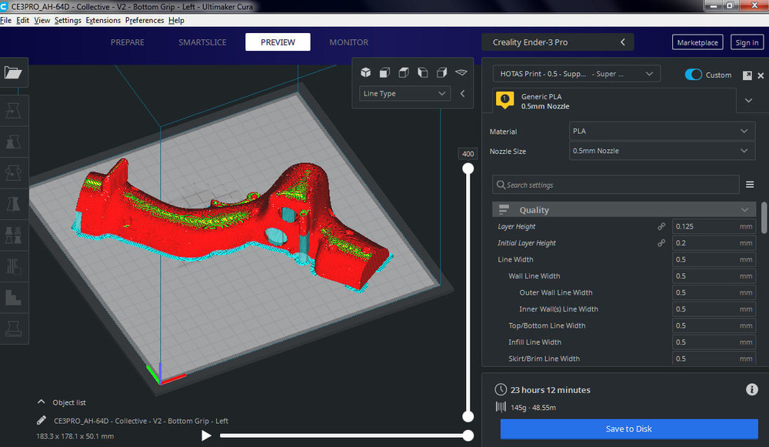
Task: Click the pencil icon beside the model name
Action: tap(41, 421)
